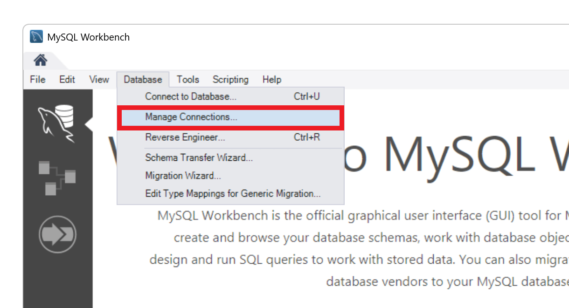Close the open Database menu
The width and height of the screenshot is (569, 308).
click(x=143, y=80)
